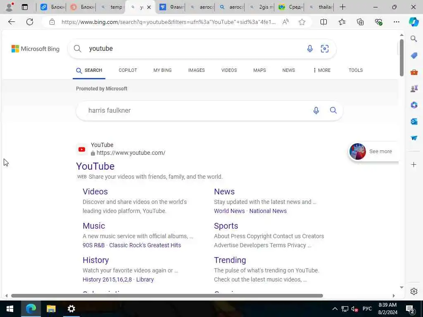
Task: Open sidebar Shopping tag icon
Action: tap(414, 56)
